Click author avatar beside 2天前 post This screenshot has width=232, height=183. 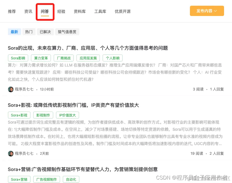[x=11, y=153]
